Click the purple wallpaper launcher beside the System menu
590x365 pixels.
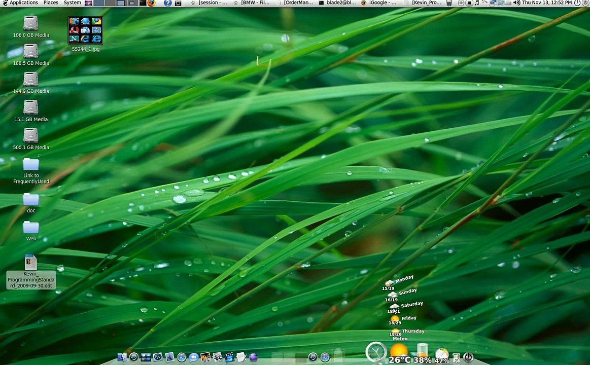pos(88,3)
